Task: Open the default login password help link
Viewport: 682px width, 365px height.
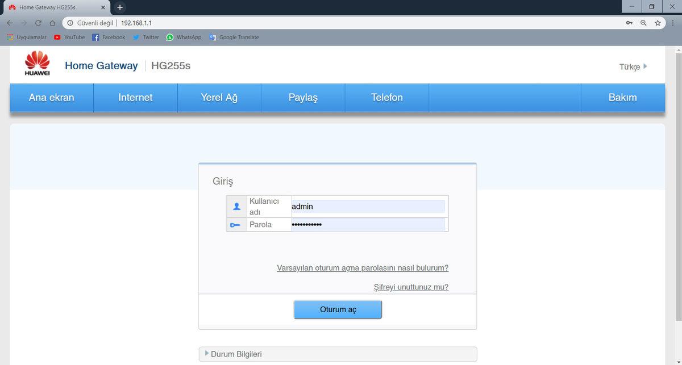Action: pos(363,268)
